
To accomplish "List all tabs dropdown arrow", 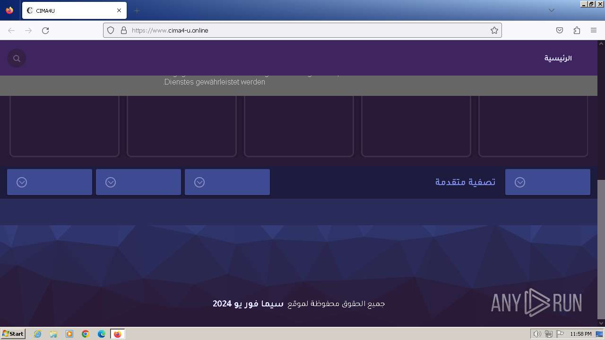I will 552,10.
